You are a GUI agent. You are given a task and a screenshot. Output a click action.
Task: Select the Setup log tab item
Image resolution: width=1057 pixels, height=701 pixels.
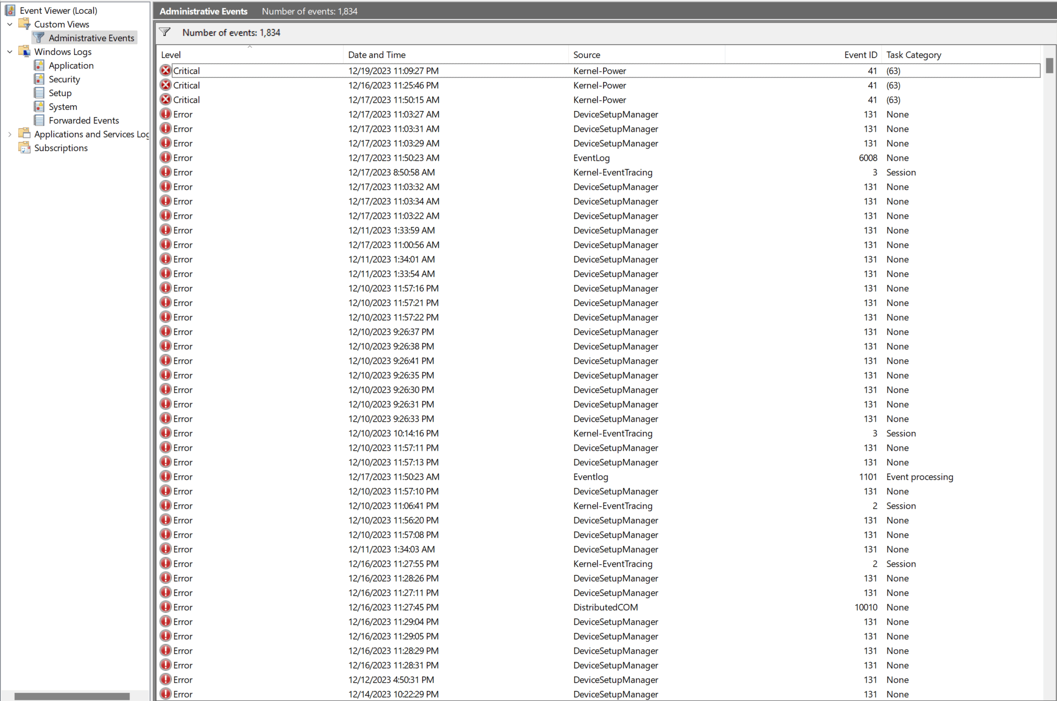pos(60,92)
